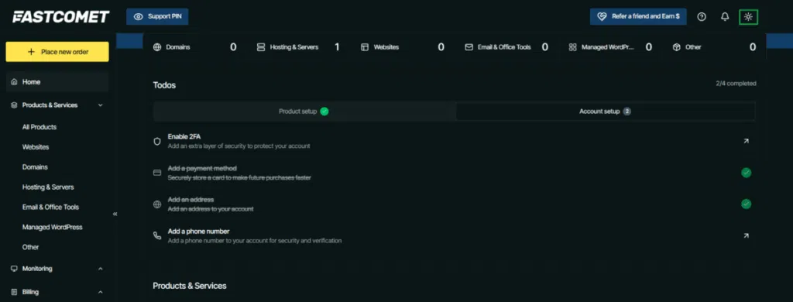Click the Monitoring monitor icon

click(14, 269)
